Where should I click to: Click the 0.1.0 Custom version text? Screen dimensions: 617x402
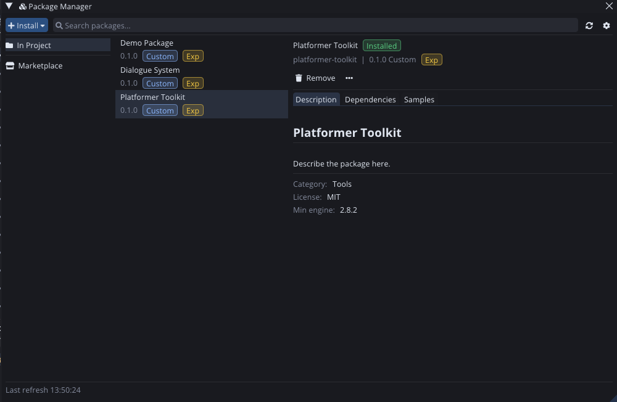[392, 60]
